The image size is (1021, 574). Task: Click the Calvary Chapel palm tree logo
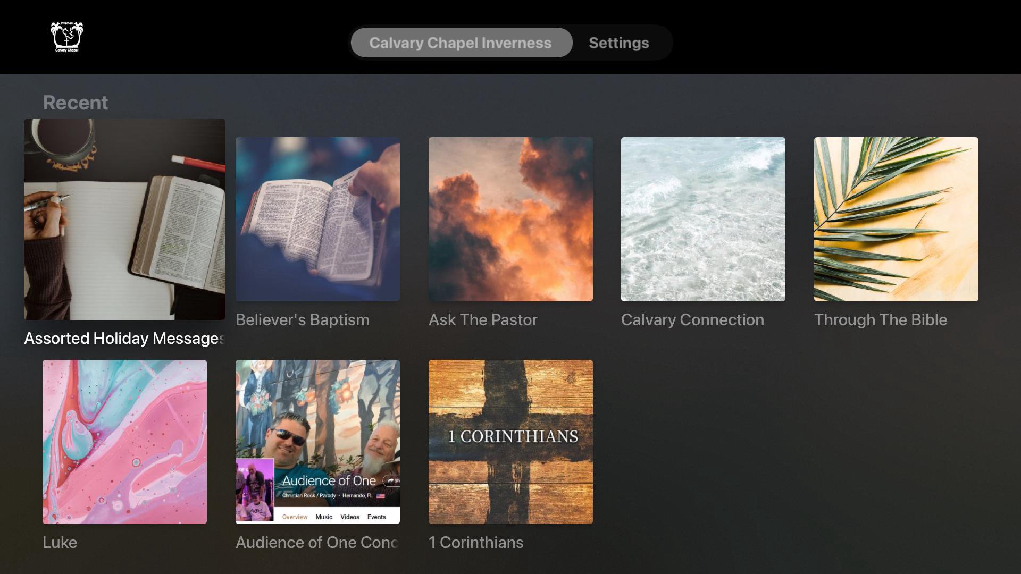click(x=67, y=37)
